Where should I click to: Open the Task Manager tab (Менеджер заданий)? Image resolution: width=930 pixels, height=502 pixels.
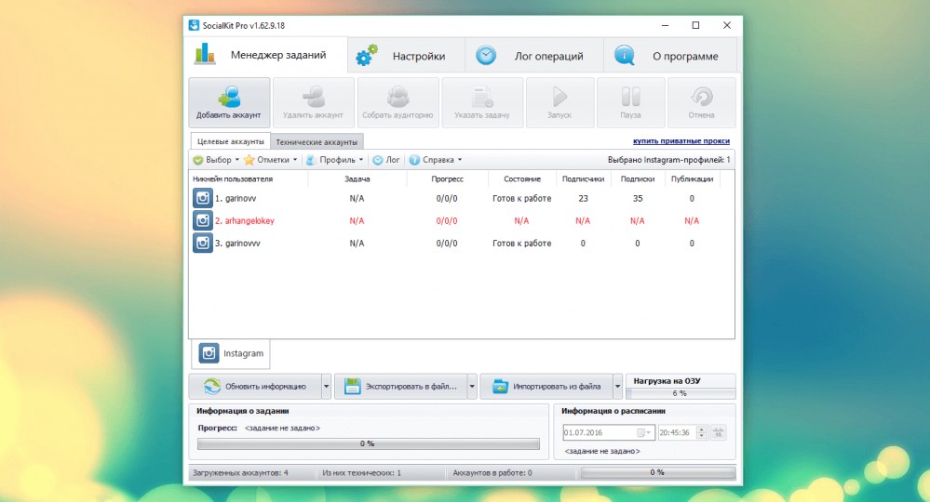[x=265, y=55]
